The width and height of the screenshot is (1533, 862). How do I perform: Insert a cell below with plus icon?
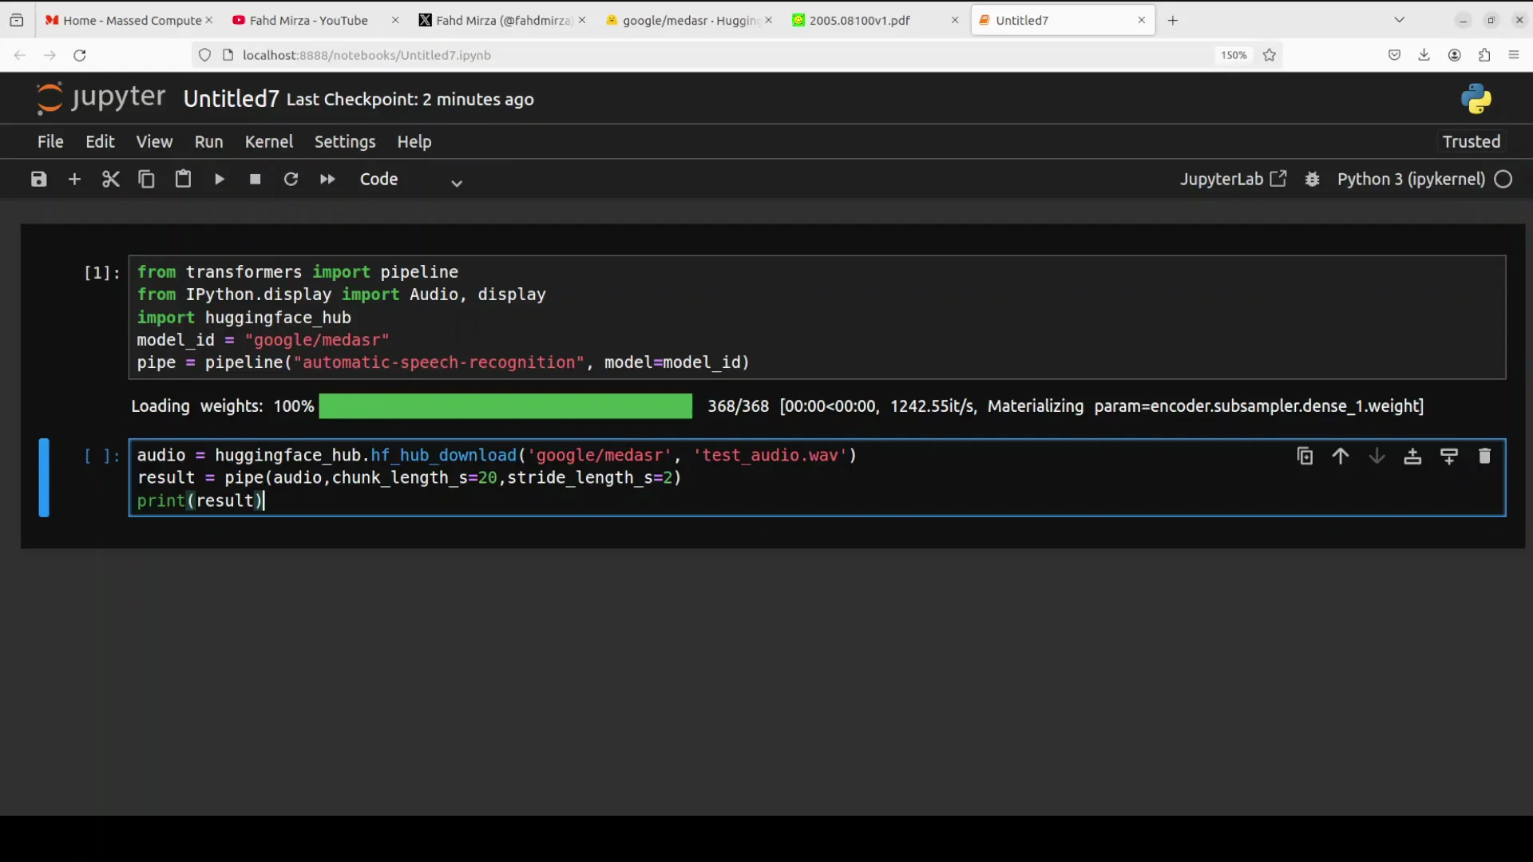(74, 179)
